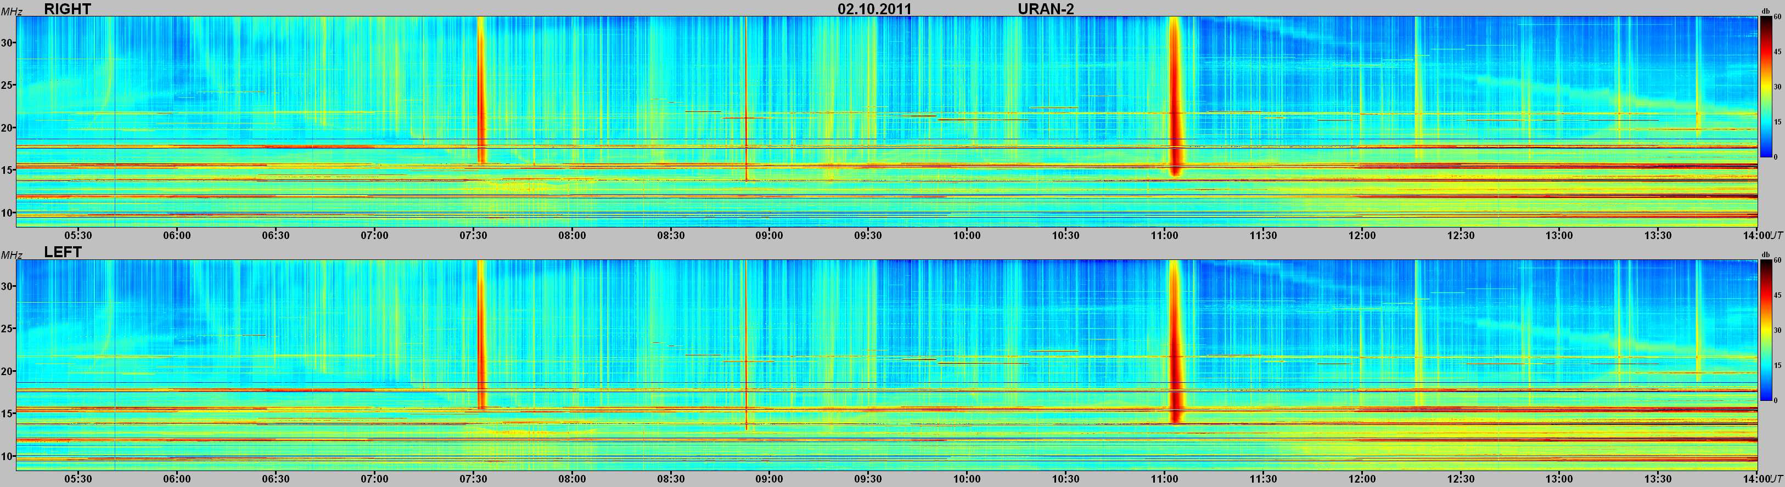Image resolution: width=1785 pixels, height=487 pixels.
Task: Click the intense red burst near 11:03 in the RIGHT panel
Action: click(x=1175, y=97)
